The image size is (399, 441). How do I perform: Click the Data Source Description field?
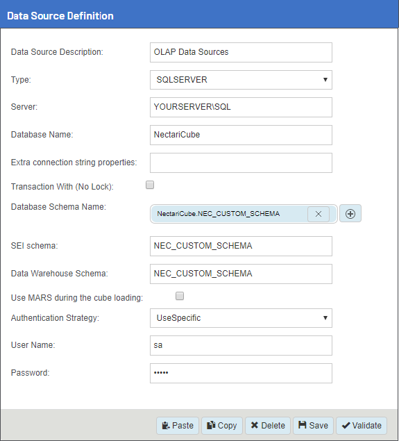241,52
